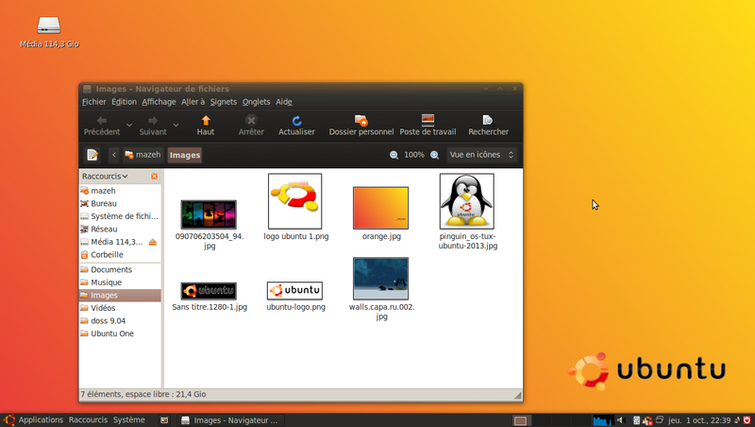Select Sans titre.1280-1.jpg thumbnail
755x427 pixels.
[x=209, y=291]
